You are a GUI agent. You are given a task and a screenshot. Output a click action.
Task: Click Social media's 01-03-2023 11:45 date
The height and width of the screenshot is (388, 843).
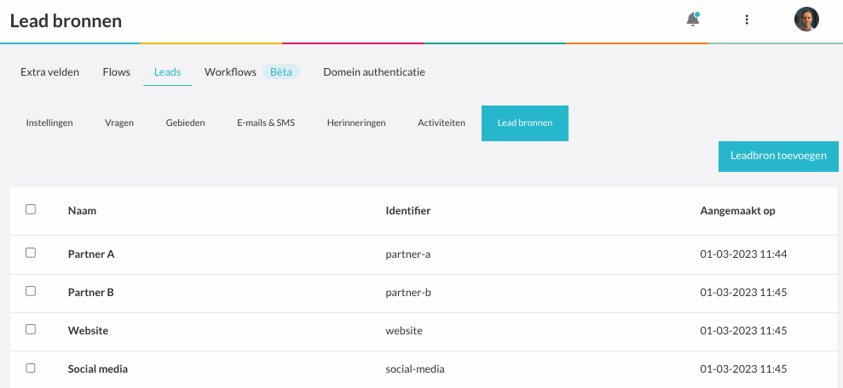click(x=743, y=369)
